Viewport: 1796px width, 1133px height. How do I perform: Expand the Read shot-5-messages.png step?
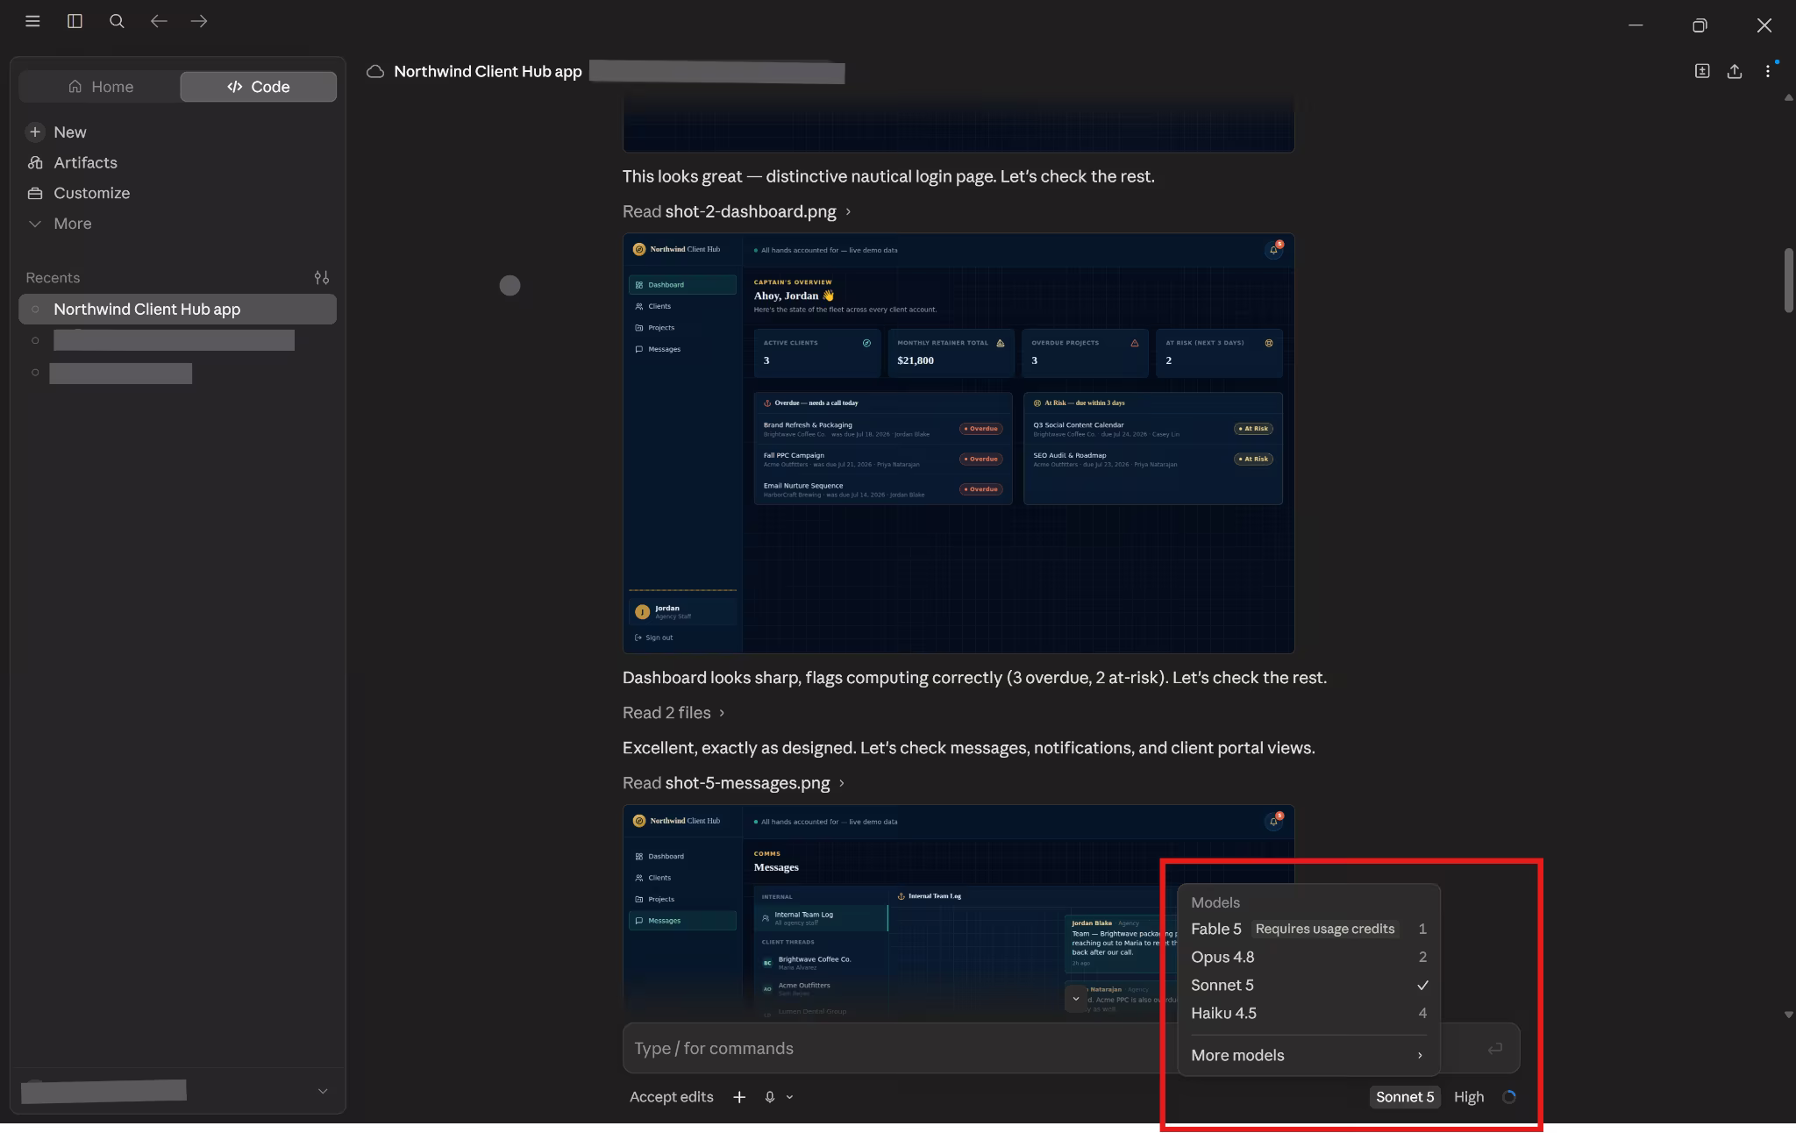(x=734, y=783)
